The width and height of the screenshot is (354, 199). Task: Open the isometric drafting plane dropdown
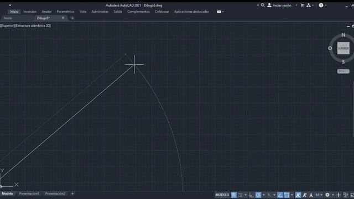coord(274,195)
